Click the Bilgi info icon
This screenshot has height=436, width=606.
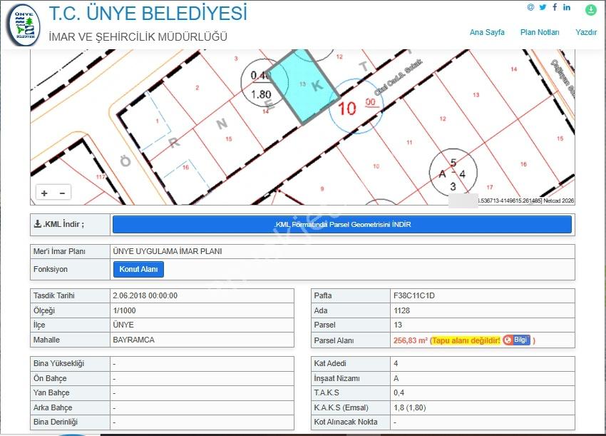tap(517, 340)
